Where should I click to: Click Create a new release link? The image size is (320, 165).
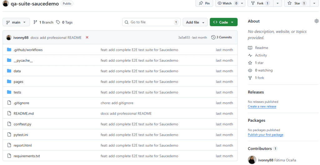(262, 106)
